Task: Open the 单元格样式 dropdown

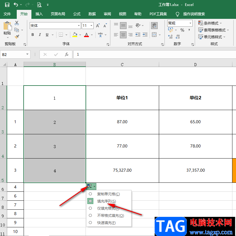Action: coord(212,37)
